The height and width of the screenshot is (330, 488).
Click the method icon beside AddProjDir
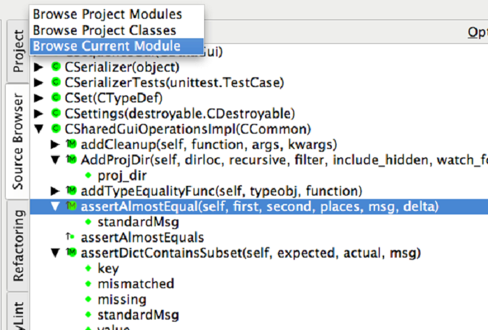click(71, 160)
